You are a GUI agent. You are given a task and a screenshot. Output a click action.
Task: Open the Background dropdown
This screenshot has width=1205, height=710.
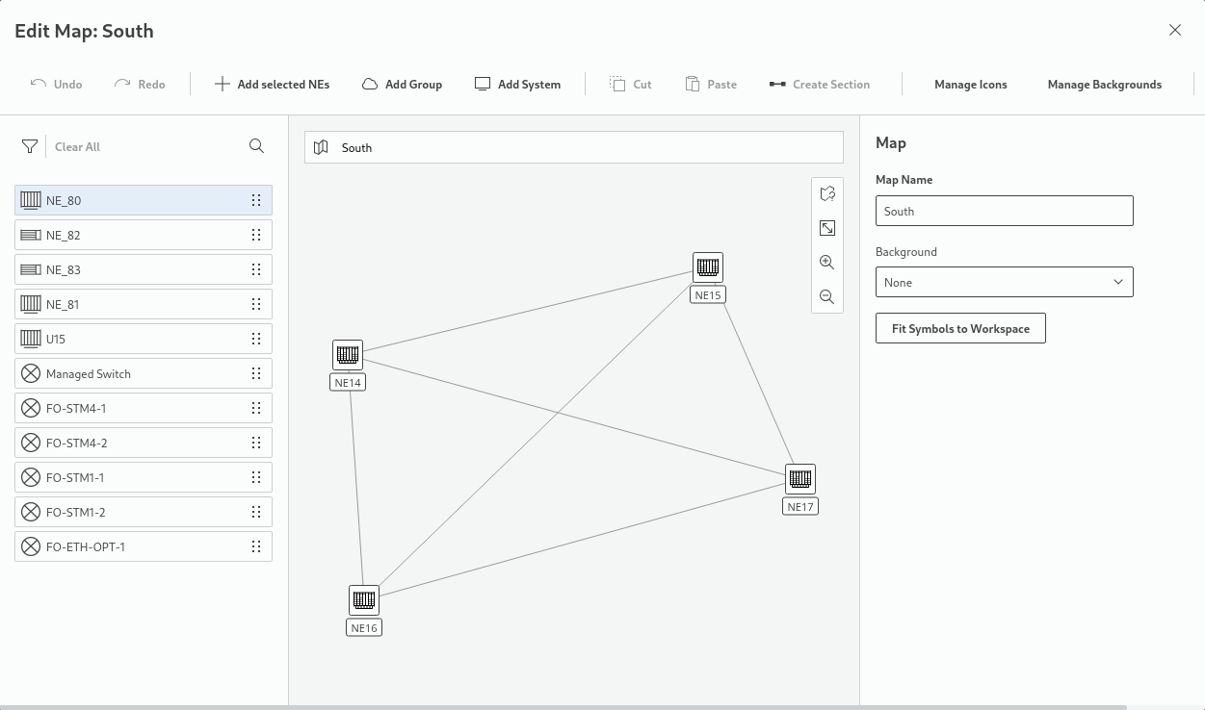(1004, 282)
